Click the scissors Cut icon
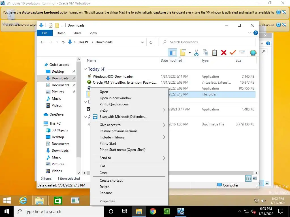Image resolution: width=290 pixels, height=217 pixels. coord(196,53)
